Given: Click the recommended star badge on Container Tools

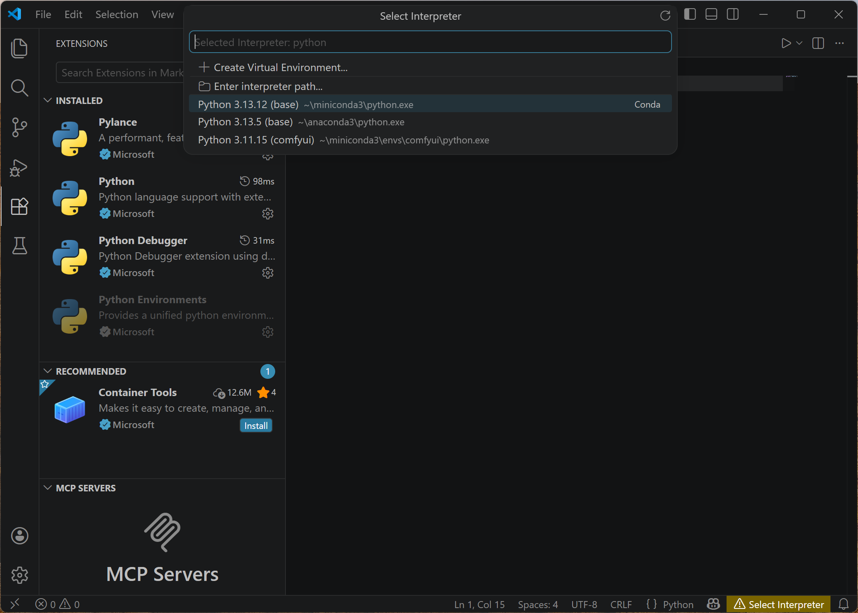Looking at the screenshot, I should [x=45, y=385].
